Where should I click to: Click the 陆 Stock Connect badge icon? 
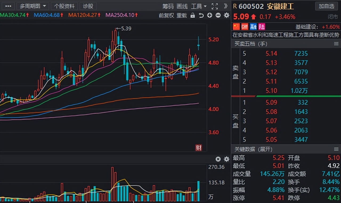tap(262, 27)
